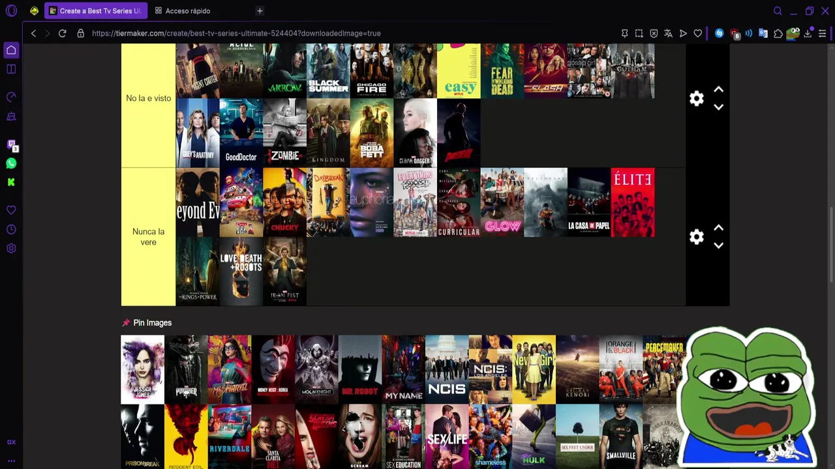Open GX Cleaner broom icon
This screenshot has height=469, width=835.
coord(11,117)
